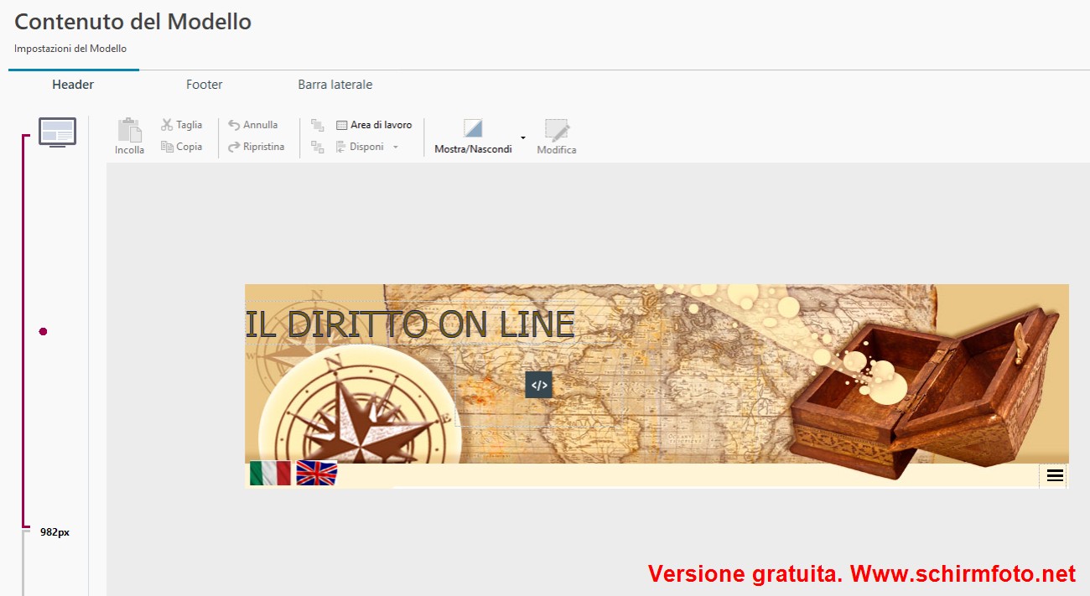Click the send-to-back layer icon
The image size is (1090, 596).
(318, 147)
